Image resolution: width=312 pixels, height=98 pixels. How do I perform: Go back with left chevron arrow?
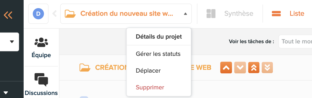tap(54, 14)
